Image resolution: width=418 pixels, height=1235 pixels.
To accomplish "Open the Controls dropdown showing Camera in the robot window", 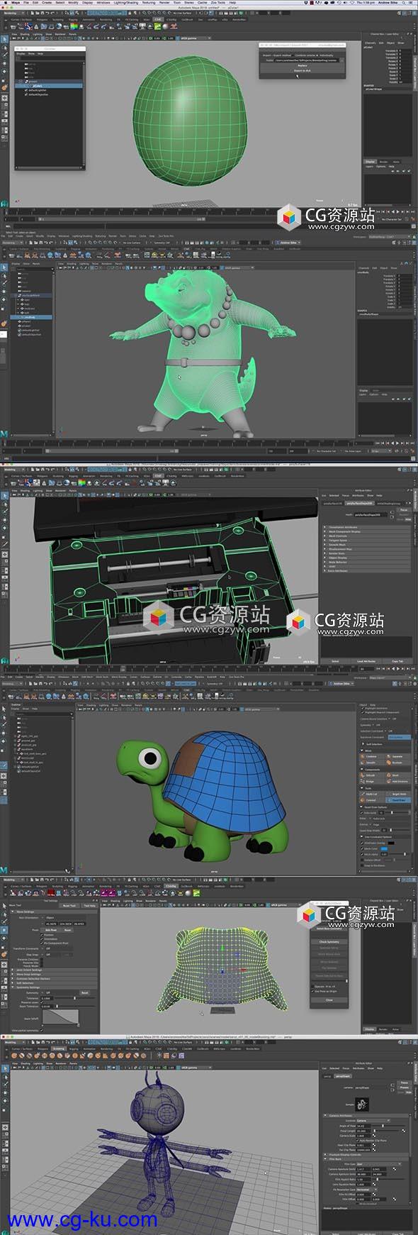I will tap(373, 1121).
